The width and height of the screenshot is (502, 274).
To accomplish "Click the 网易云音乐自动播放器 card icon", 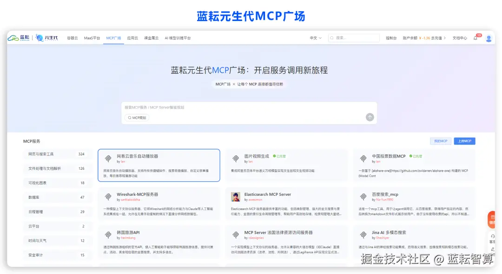I will coord(108,158).
